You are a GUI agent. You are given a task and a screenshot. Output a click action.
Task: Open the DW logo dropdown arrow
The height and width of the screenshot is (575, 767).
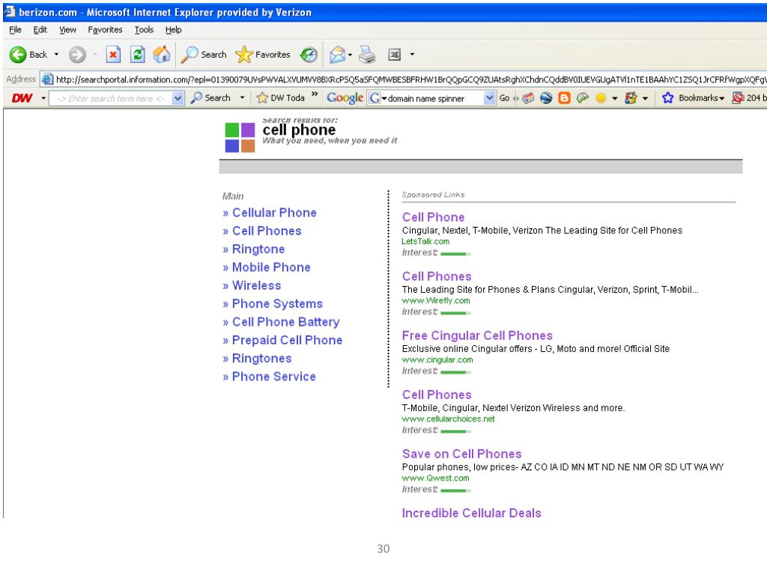pos(43,98)
